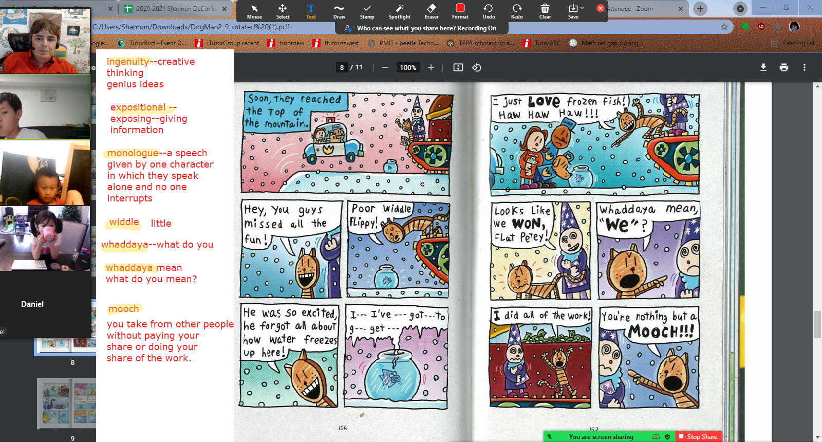Click the ingenuity vocabulary word
Image resolution: width=822 pixels, height=442 pixels.
(x=128, y=62)
